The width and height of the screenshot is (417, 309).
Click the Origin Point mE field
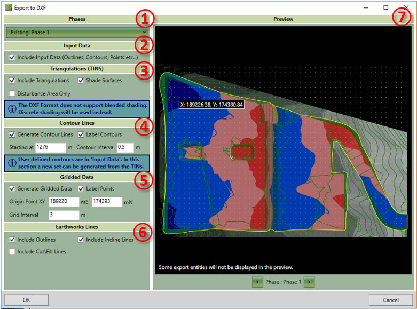tap(63, 202)
